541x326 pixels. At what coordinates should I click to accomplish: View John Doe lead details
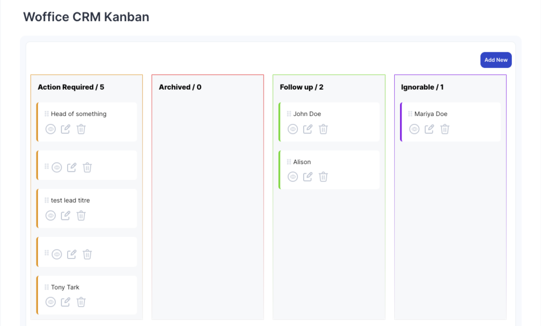(x=293, y=129)
